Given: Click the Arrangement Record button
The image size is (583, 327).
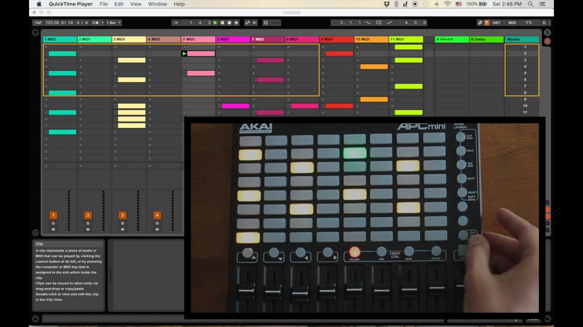Looking at the screenshot, I should 229,23.
